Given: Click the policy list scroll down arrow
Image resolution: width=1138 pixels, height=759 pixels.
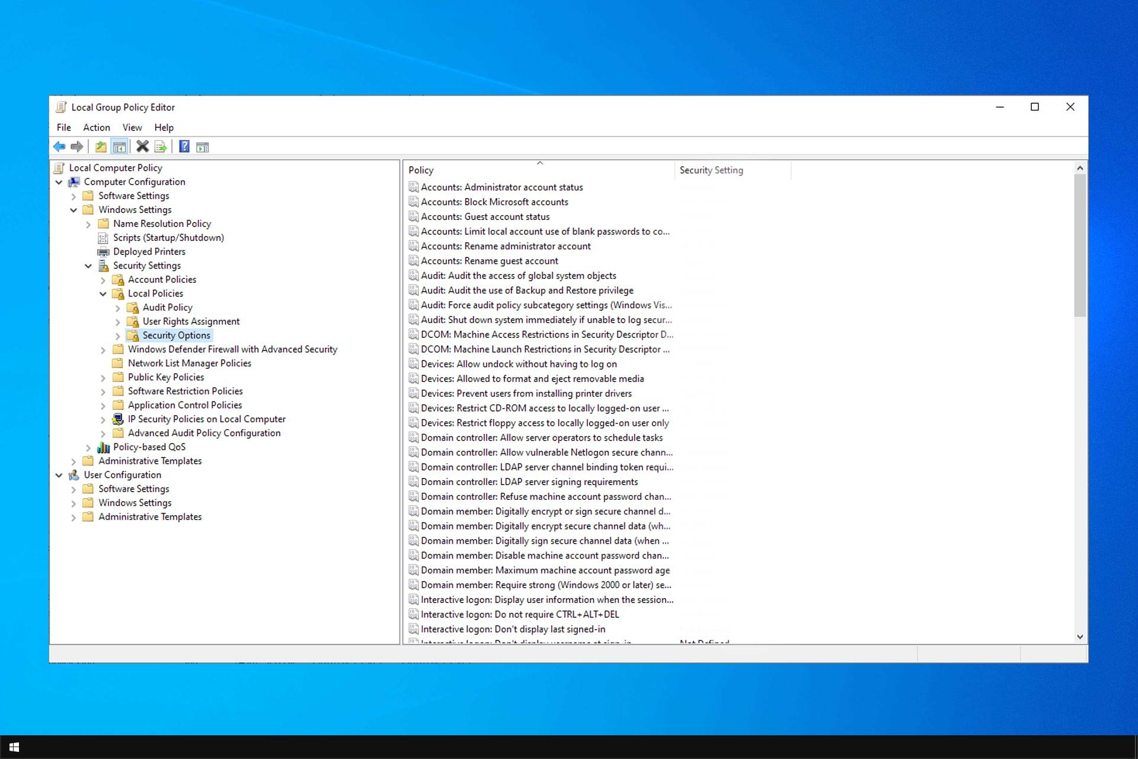Looking at the screenshot, I should tap(1080, 637).
